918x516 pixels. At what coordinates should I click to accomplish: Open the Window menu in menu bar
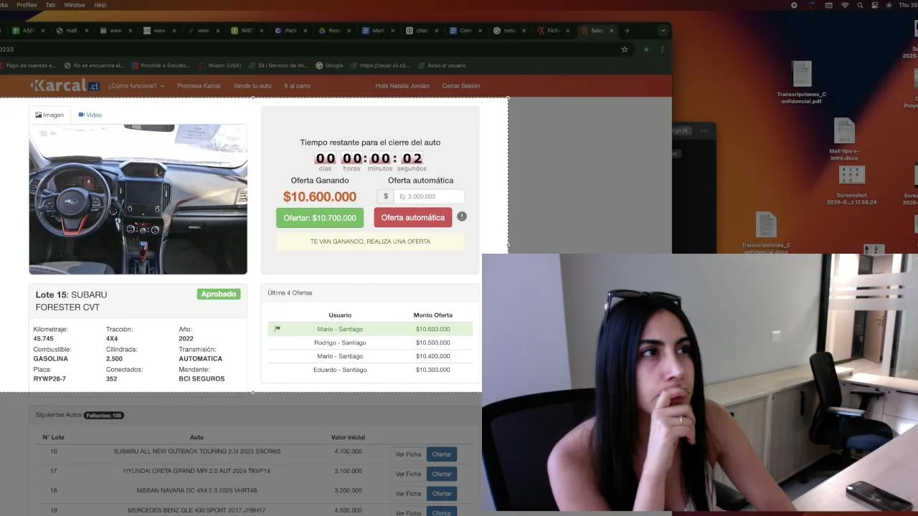click(75, 5)
